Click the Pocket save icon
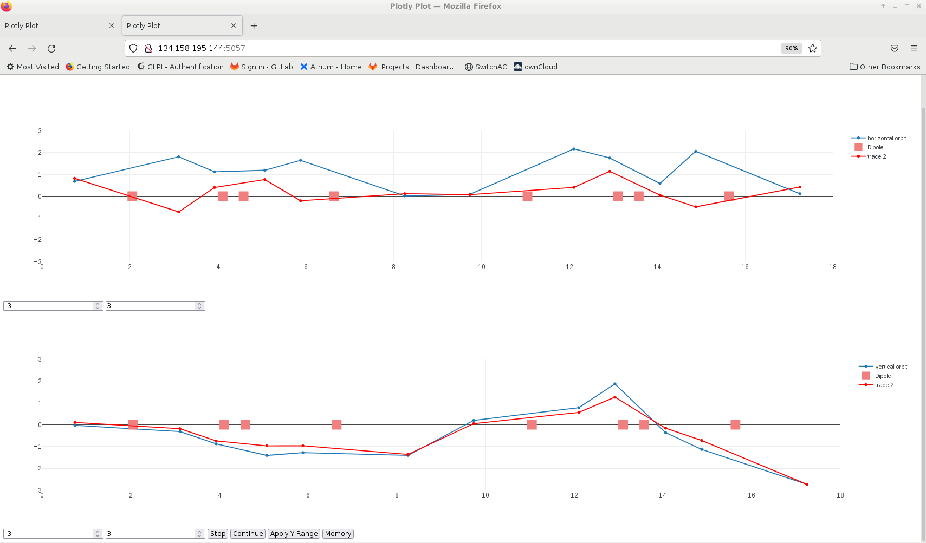Image resolution: width=926 pixels, height=543 pixels. (x=894, y=48)
